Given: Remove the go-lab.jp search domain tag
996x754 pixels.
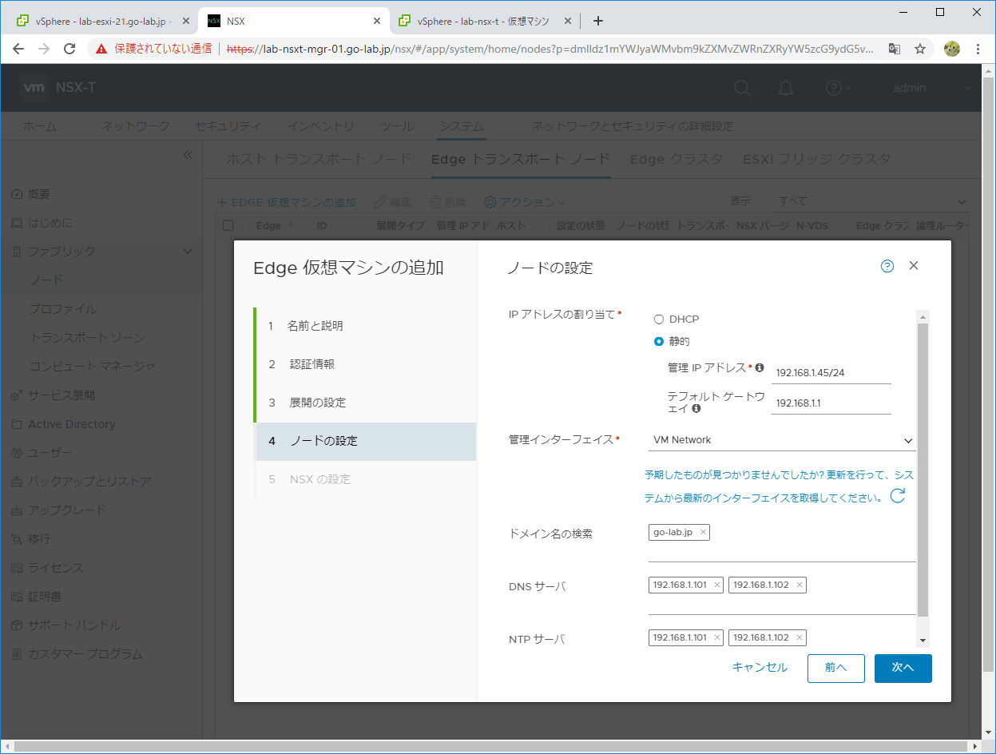Looking at the screenshot, I should [702, 532].
